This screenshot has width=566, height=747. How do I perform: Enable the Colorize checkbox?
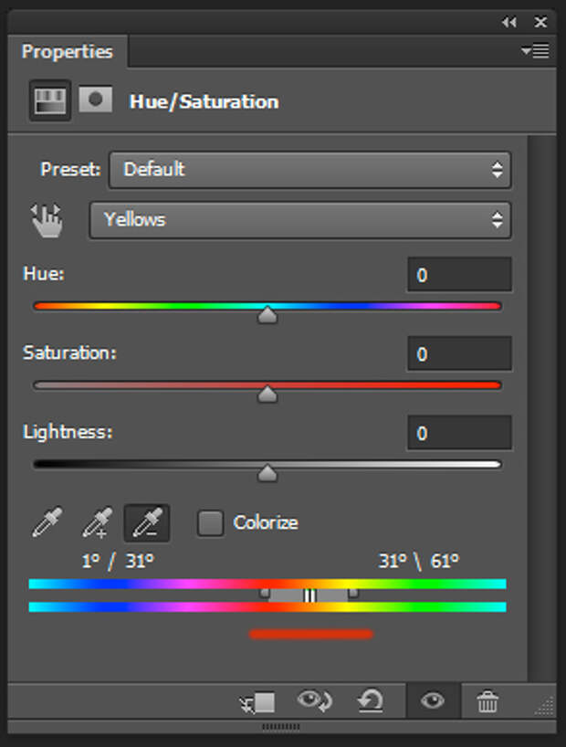click(210, 523)
